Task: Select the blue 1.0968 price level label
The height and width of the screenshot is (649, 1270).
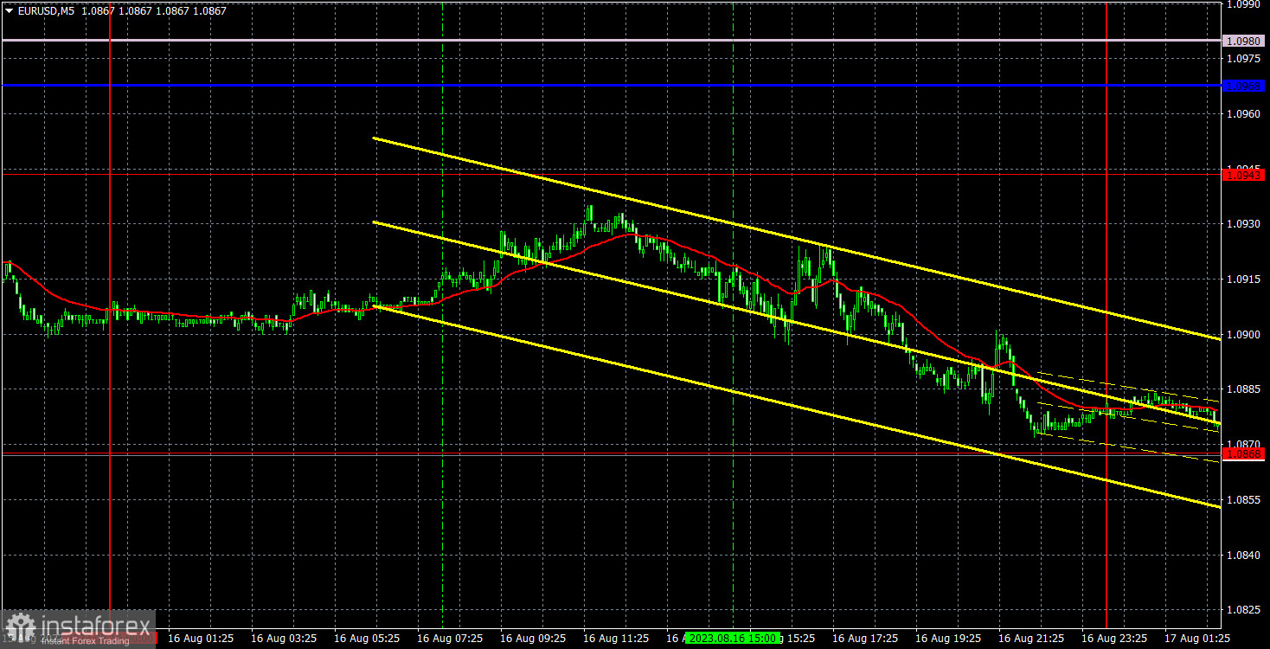Action: [1244, 86]
